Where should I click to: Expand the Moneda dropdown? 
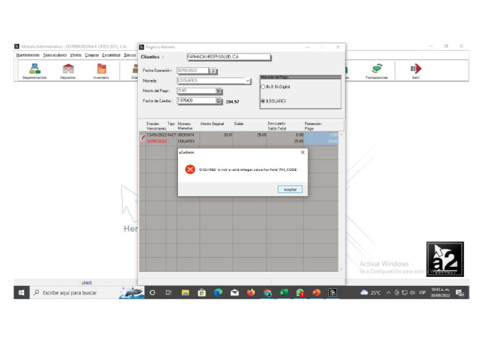(247, 81)
